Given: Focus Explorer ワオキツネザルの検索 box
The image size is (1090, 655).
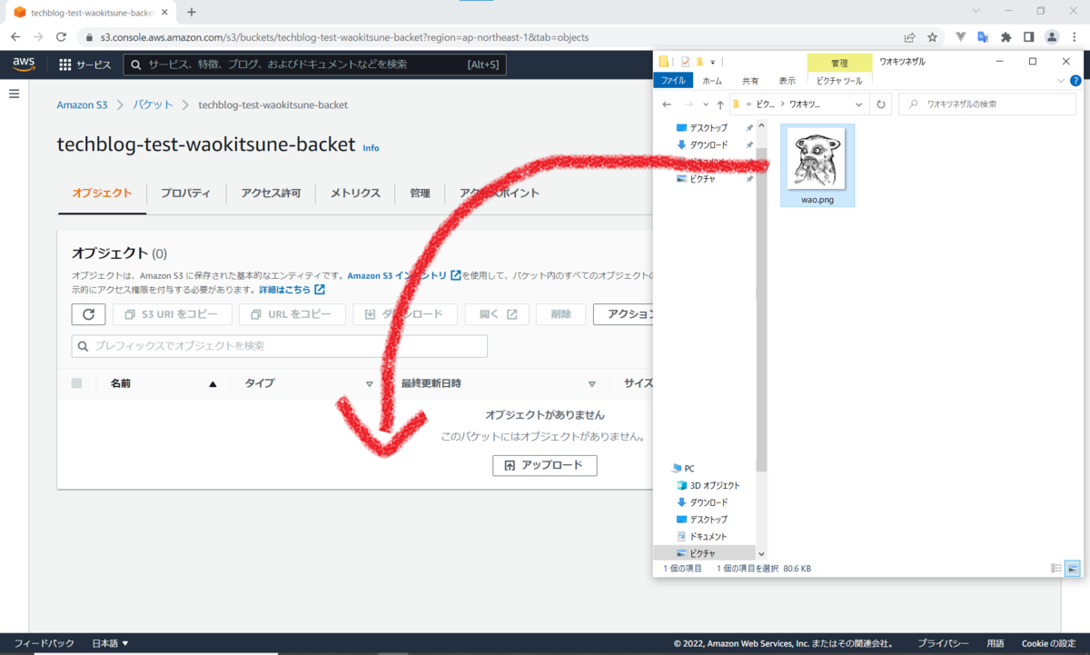Looking at the screenshot, I should 987,104.
